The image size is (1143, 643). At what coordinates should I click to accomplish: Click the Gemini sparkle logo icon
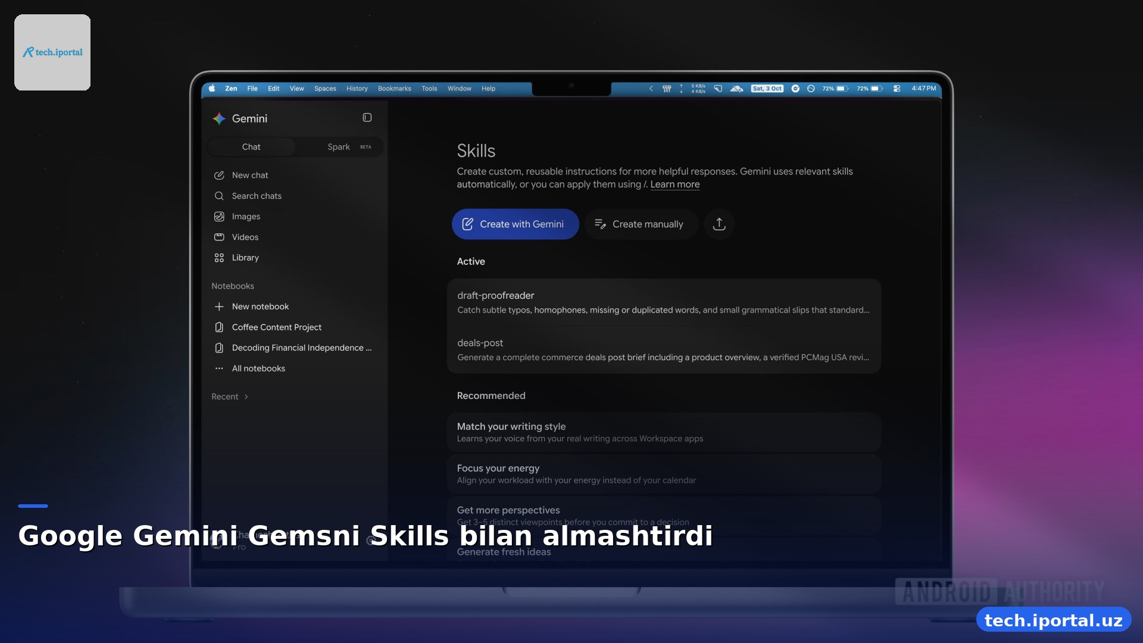pos(219,118)
